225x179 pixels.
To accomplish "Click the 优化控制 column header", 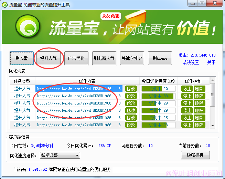I will pyautogui.click(x=193, y=81).
